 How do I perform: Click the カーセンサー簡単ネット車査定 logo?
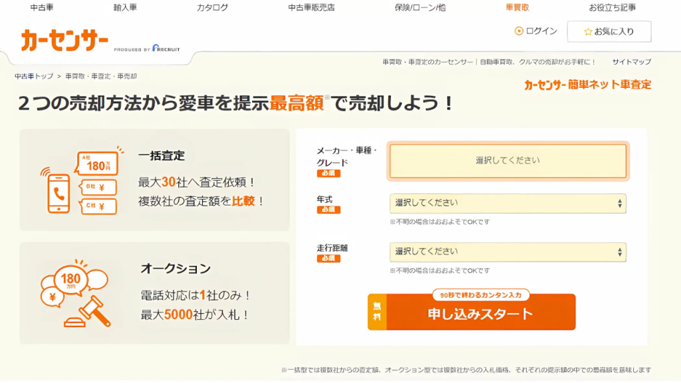point(587,85)
